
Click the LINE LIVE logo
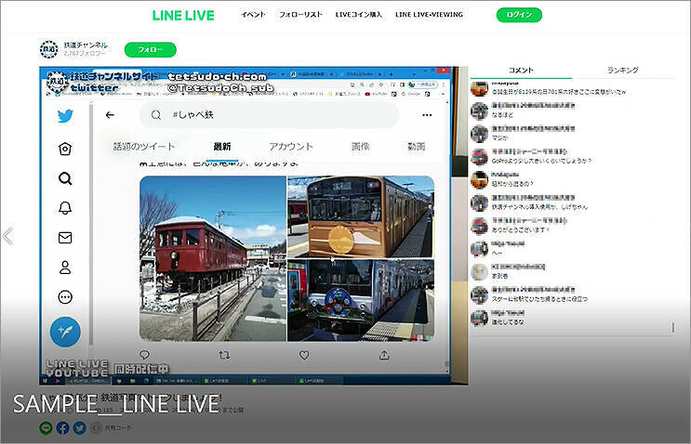(183, 16)
